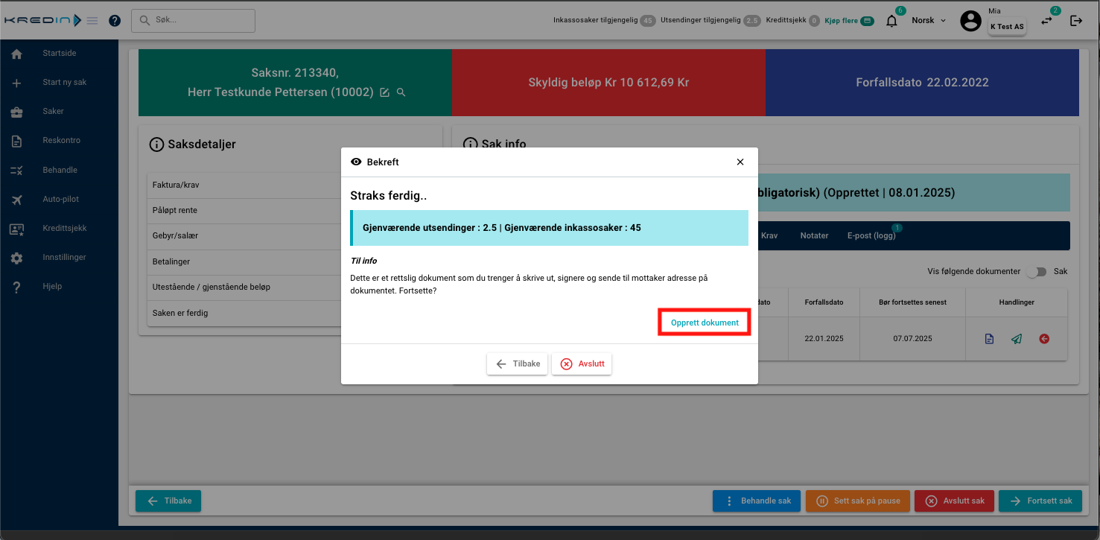
Task: Click the Startside home icon
Action: [x=16, y=54]
